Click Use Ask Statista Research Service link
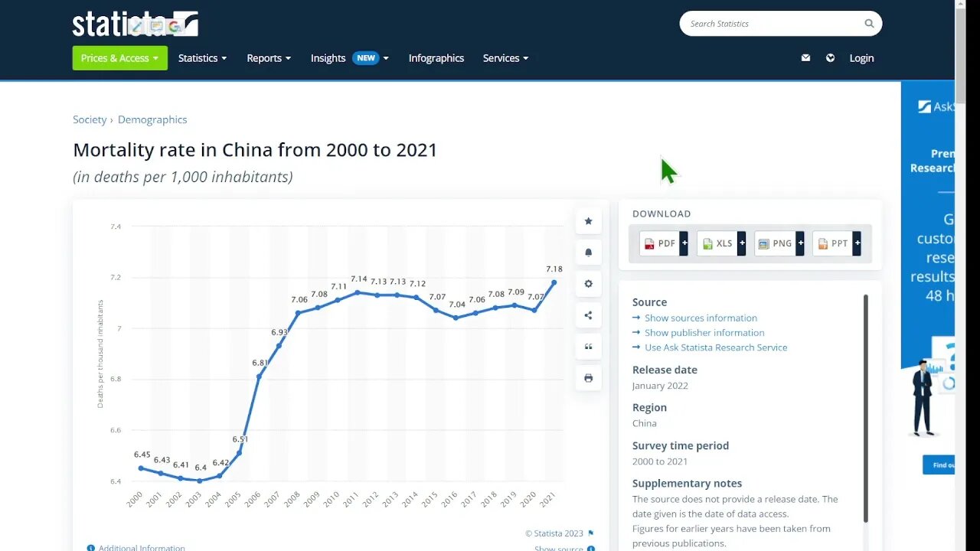 716,347
